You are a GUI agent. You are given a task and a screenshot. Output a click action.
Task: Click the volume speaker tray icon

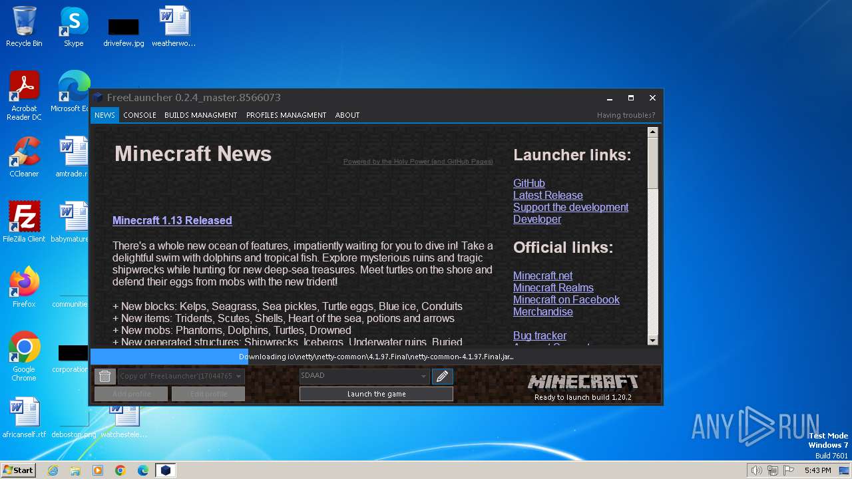pyautogui.click(x=756, y=470)
